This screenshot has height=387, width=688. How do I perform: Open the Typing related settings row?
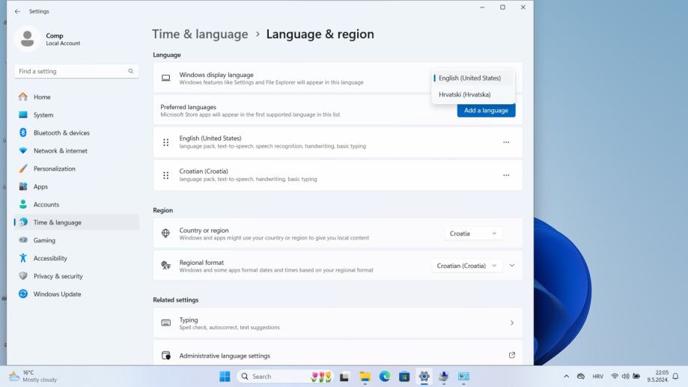coord(338,323)
